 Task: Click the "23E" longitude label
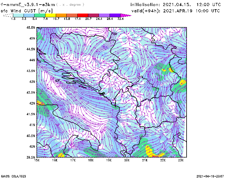[181, 160]
